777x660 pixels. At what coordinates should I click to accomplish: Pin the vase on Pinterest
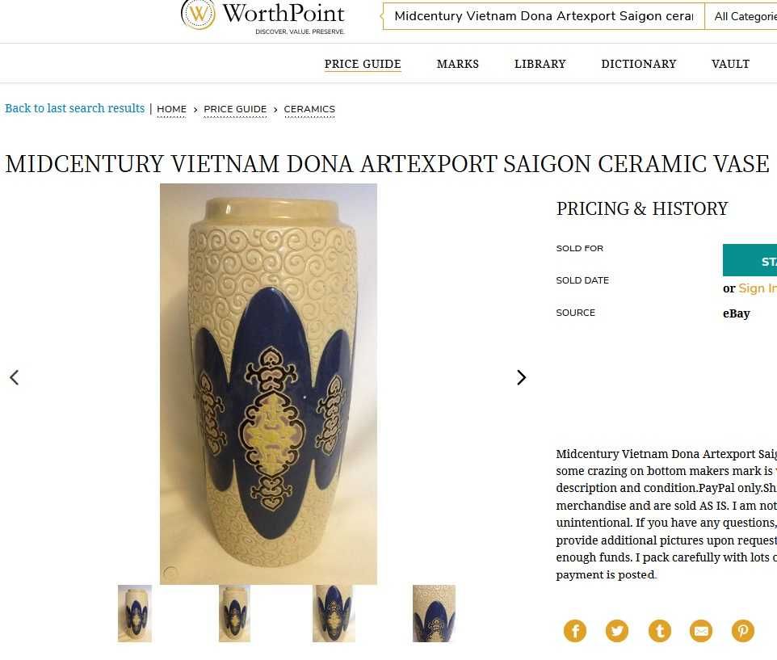743,631
